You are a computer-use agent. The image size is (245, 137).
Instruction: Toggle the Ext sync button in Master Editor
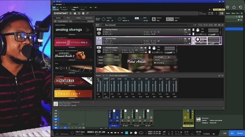pos(137,18)
